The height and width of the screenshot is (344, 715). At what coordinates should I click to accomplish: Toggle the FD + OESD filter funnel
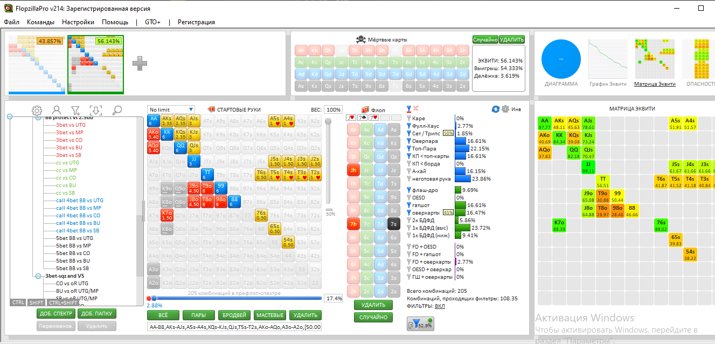click(x=409, y=246)
